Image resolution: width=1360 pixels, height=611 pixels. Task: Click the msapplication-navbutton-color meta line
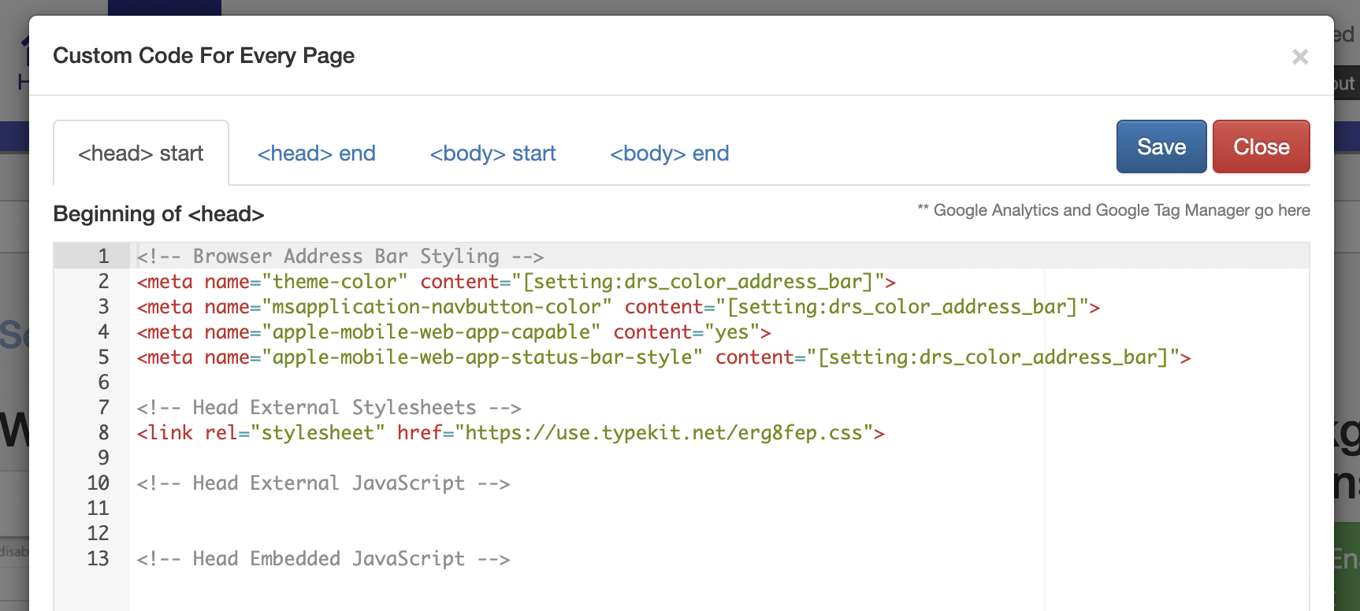coord(617,307)
